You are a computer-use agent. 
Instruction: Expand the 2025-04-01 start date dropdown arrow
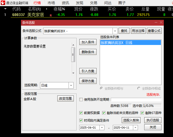[102, 128]
